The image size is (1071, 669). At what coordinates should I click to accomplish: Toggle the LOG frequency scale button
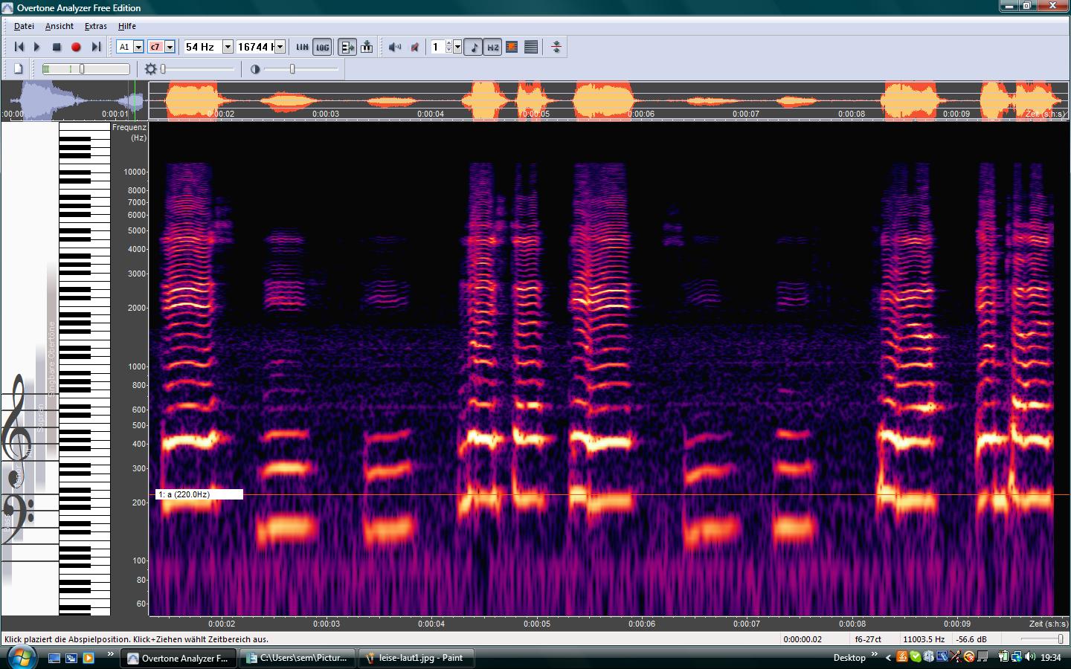[322, 47]
